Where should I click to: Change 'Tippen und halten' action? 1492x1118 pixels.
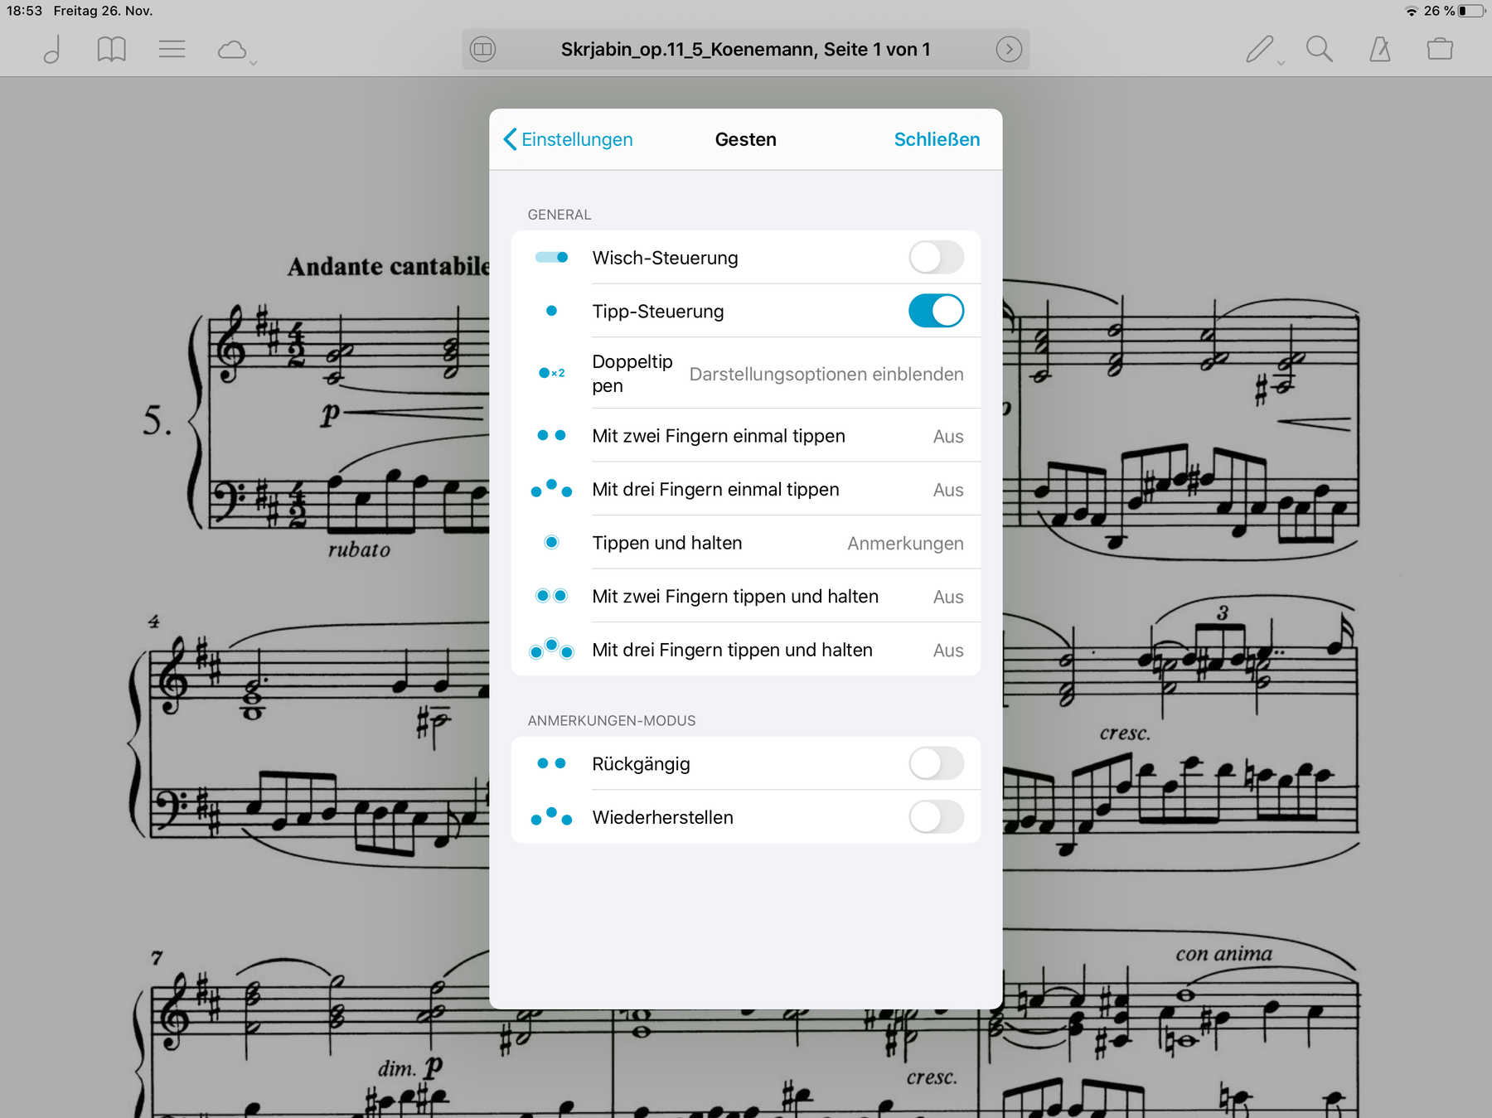745,543
